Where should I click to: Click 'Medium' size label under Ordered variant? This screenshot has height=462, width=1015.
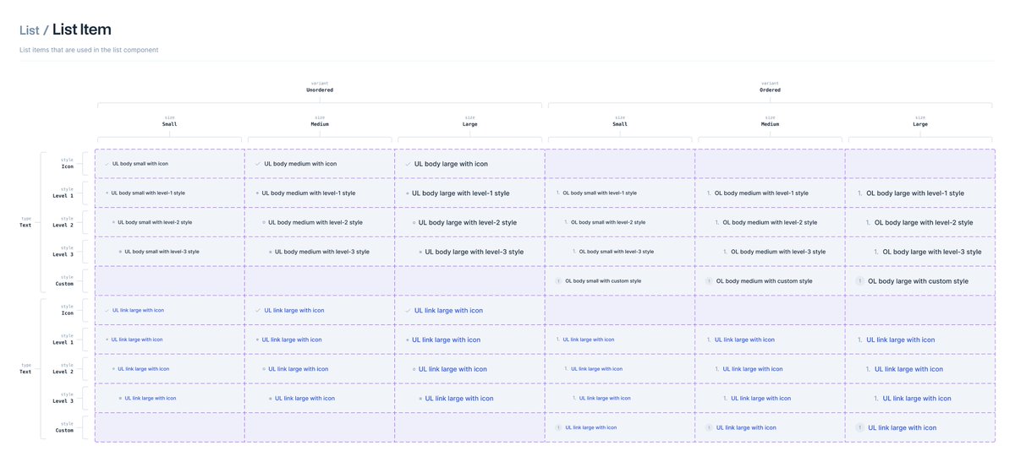pyautogui.click(x=770, y=124)
